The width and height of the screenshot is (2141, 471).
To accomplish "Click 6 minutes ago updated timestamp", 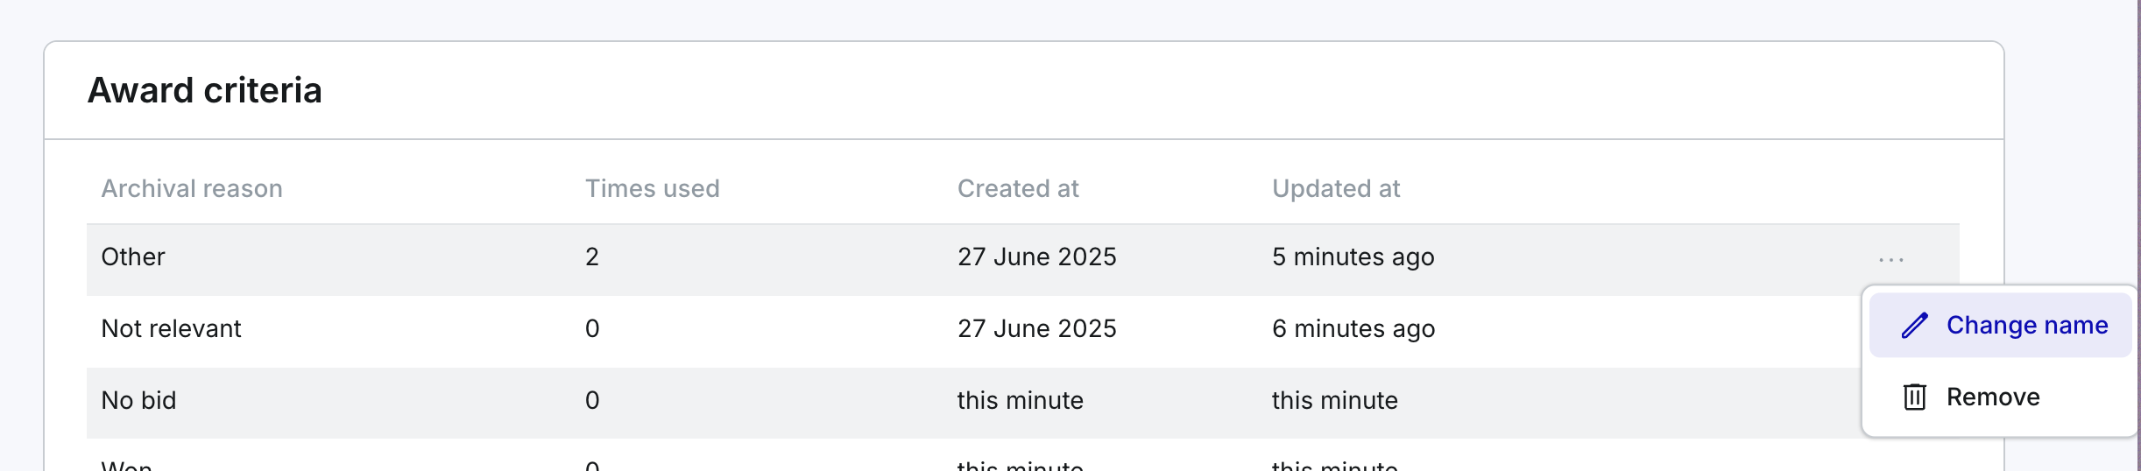I will (x=1353, y=328).
